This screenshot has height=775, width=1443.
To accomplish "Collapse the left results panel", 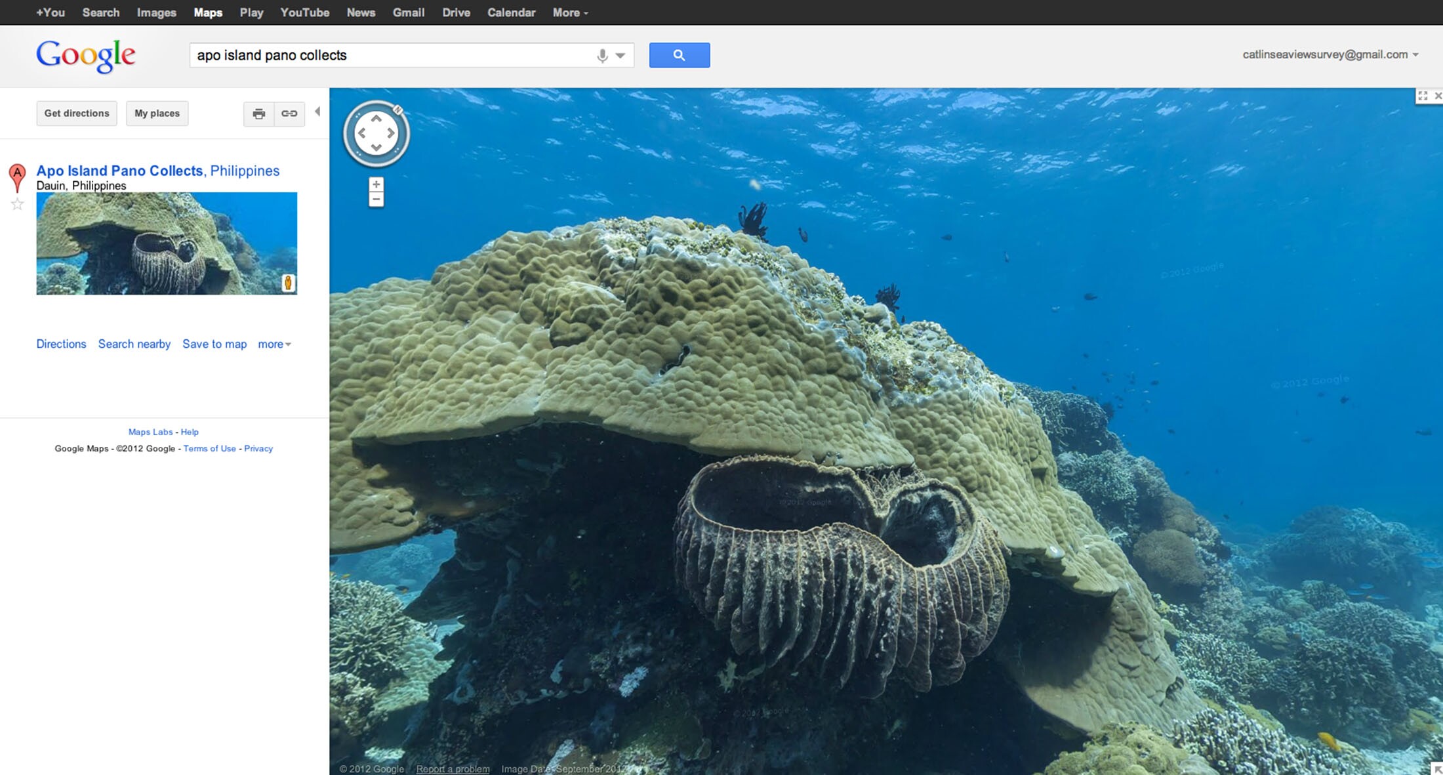I will 319,112.
